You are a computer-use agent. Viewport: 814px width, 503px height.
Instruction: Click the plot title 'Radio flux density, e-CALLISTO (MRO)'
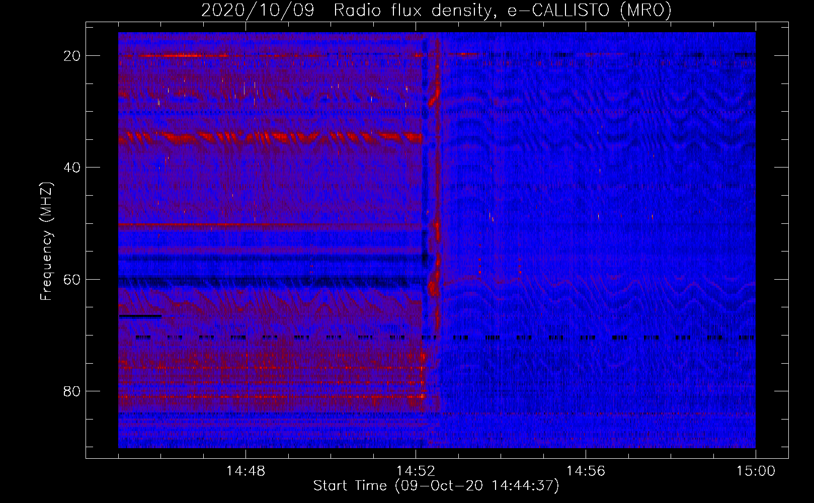click(502, 11)
